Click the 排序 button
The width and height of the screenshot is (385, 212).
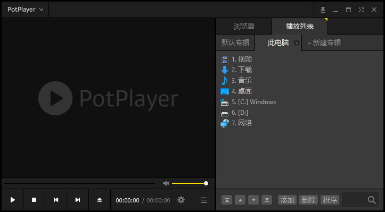point(330,200)
